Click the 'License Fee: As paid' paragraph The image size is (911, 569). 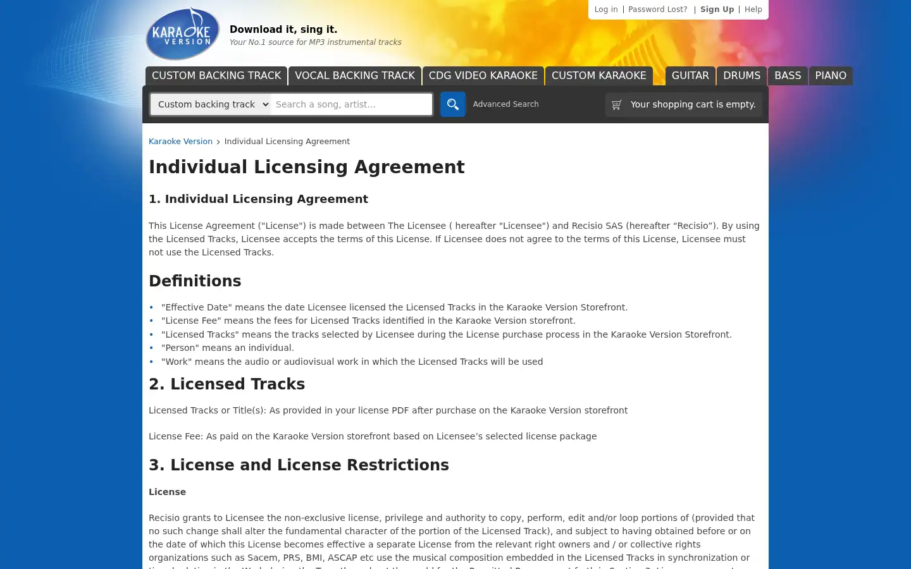pos(373,436)
